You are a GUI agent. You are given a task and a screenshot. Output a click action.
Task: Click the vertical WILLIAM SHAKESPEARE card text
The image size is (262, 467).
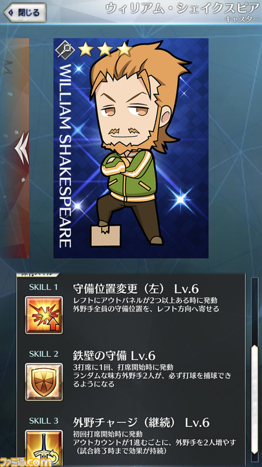[65, 155]
